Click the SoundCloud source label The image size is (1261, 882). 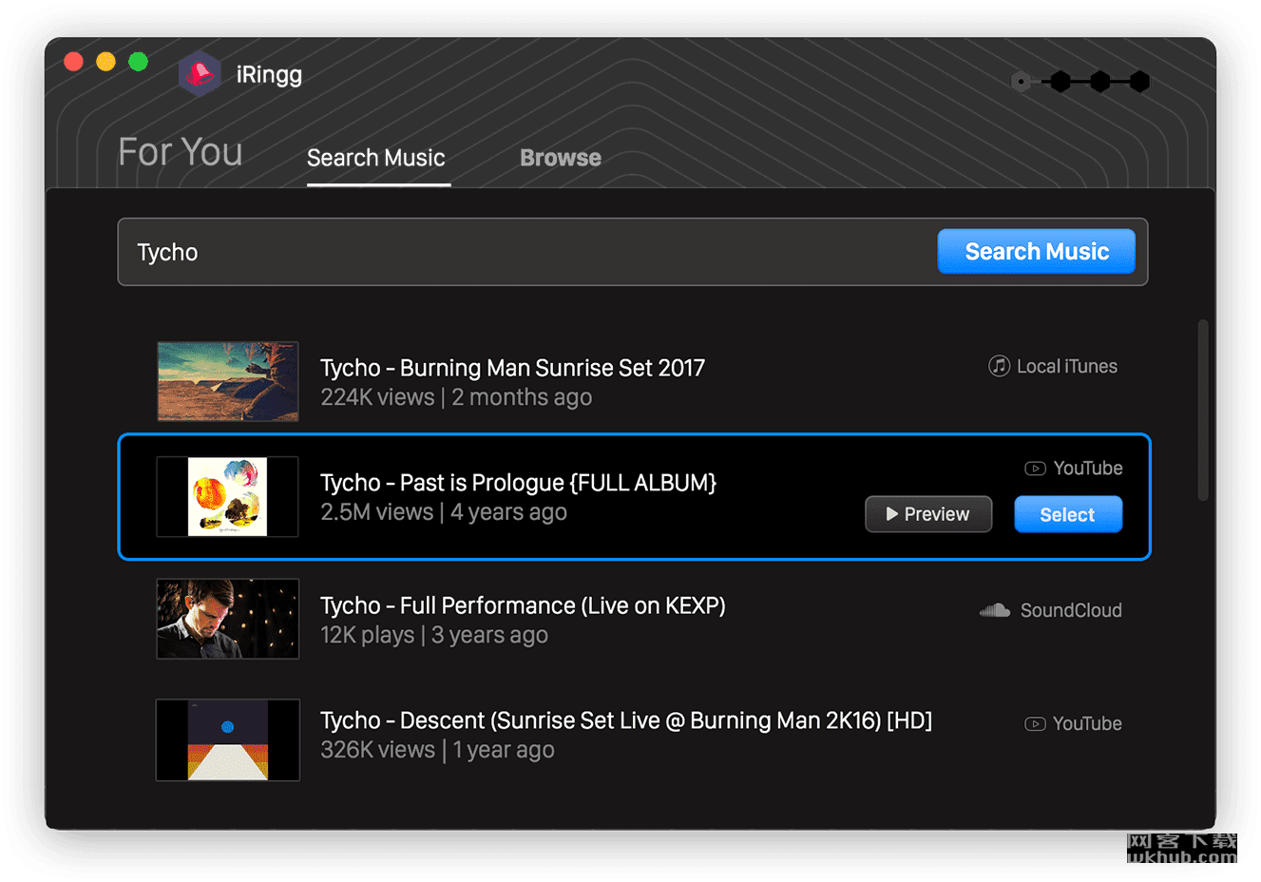click(1071, 610)
